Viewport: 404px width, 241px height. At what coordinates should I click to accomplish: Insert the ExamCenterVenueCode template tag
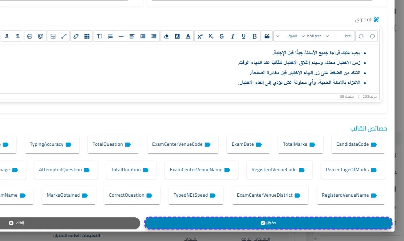click(183, 144)
